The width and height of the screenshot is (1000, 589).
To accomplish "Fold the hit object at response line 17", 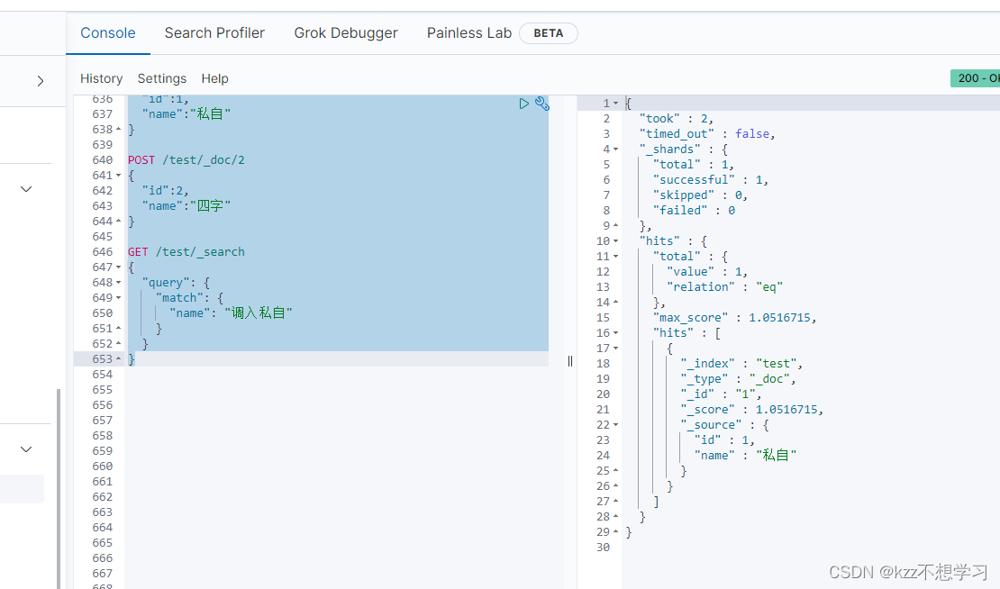I will pyautogui.click(x=615, y=348).
